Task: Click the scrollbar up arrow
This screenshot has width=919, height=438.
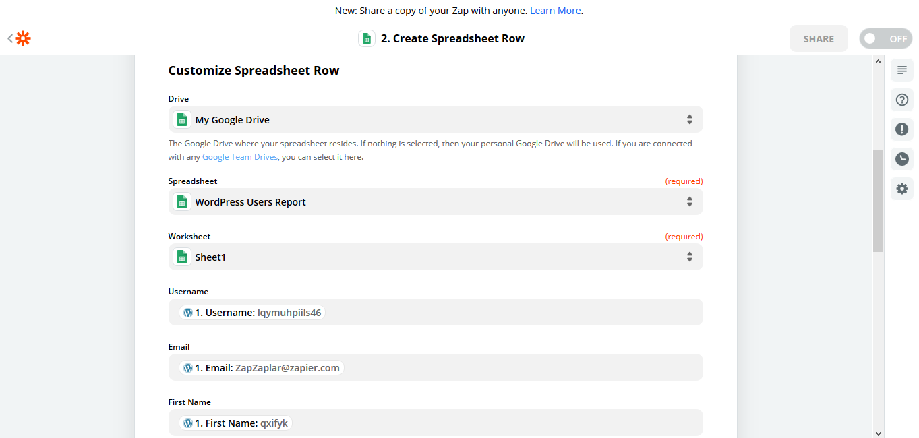Action: click(878, 61)
